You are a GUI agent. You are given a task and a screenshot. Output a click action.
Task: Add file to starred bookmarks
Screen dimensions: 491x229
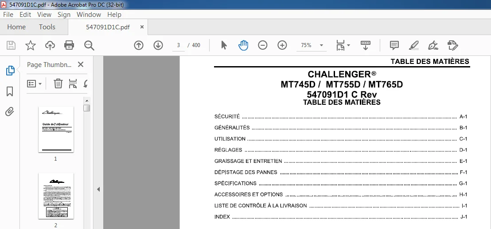tap(31, 45)
